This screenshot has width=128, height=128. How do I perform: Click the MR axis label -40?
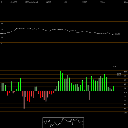125,101
